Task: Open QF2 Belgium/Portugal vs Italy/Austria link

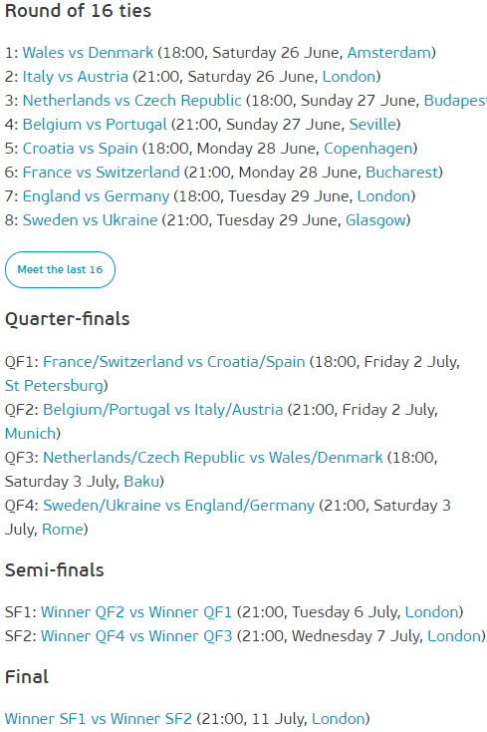Action: 162,410
